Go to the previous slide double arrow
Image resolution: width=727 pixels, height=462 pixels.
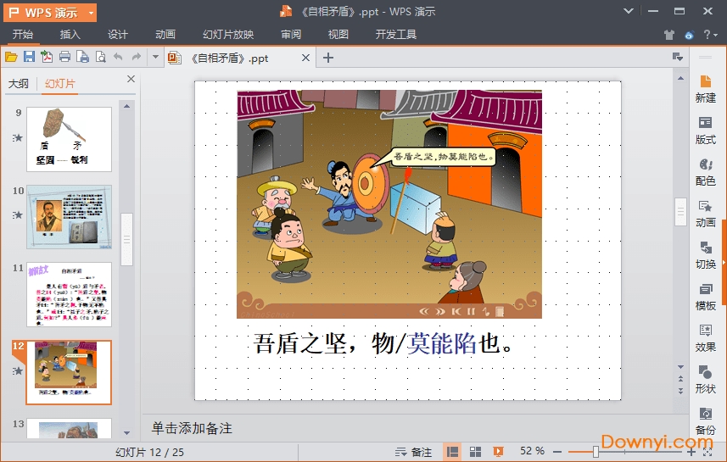click(680, 379)
